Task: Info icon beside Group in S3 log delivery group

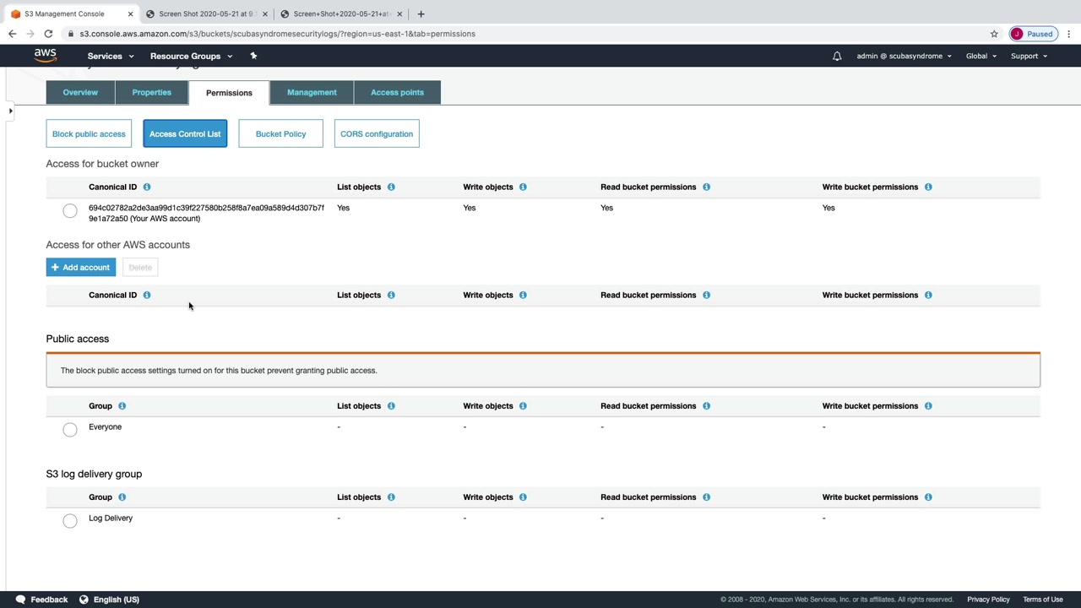Action: click(122, 497)
